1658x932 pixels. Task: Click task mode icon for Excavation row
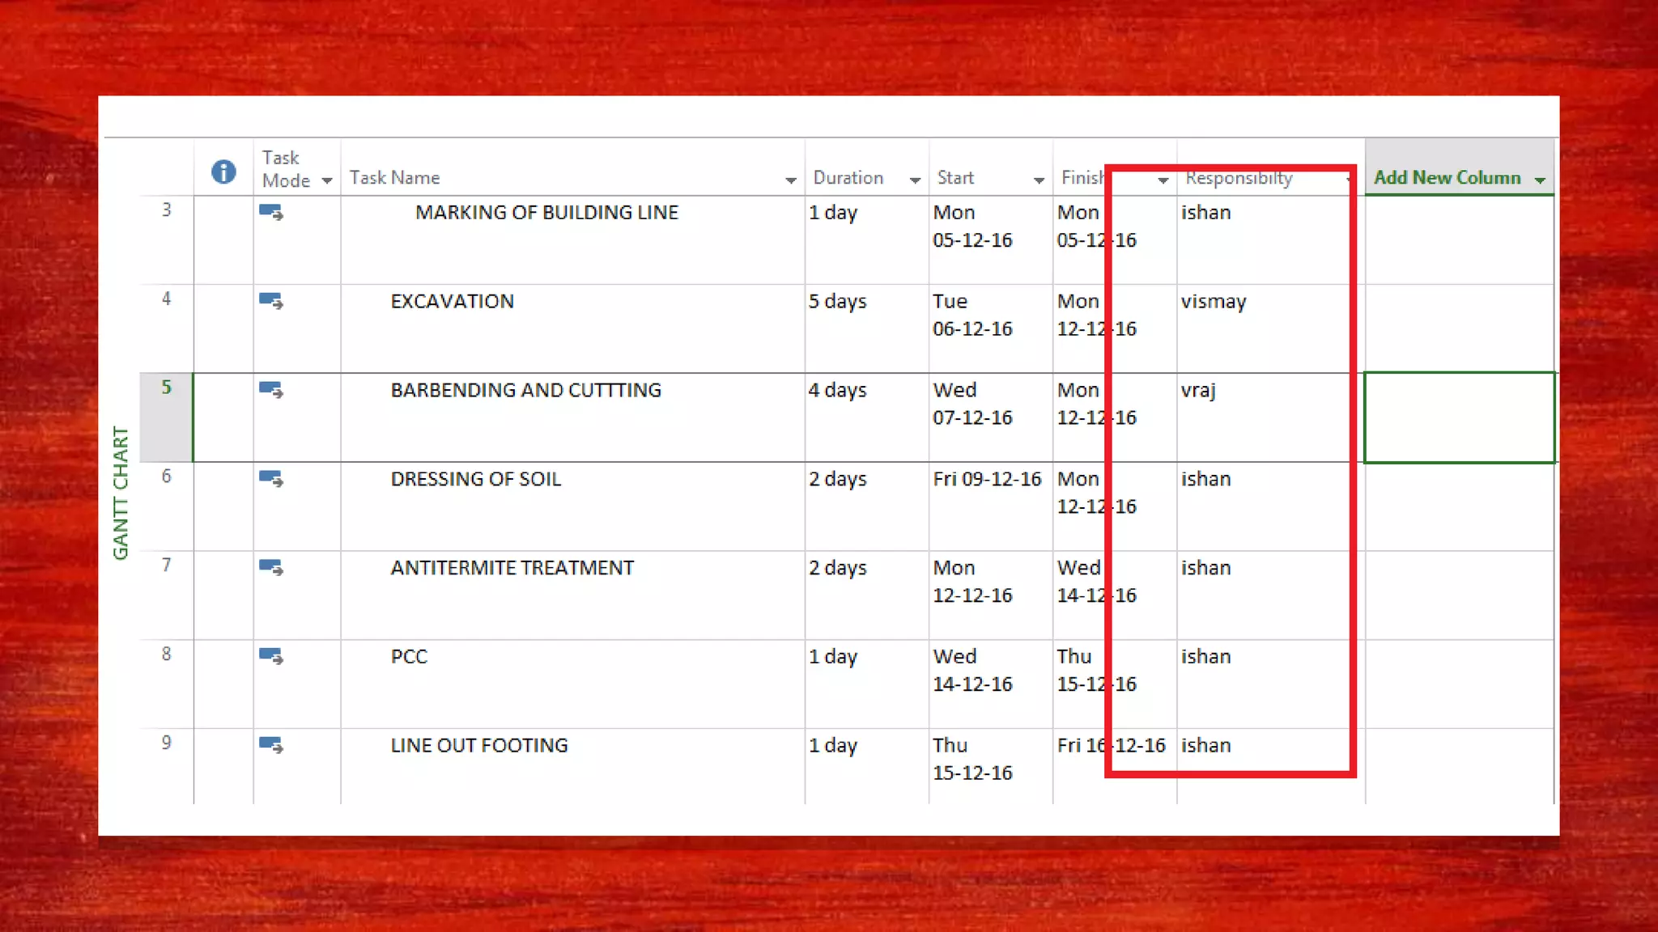click(271, 302)
